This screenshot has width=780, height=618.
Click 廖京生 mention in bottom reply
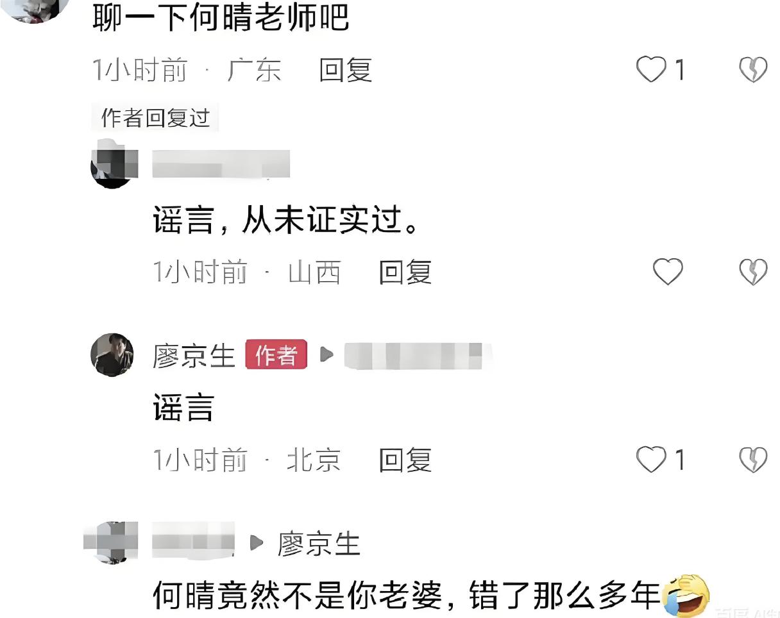319,544
